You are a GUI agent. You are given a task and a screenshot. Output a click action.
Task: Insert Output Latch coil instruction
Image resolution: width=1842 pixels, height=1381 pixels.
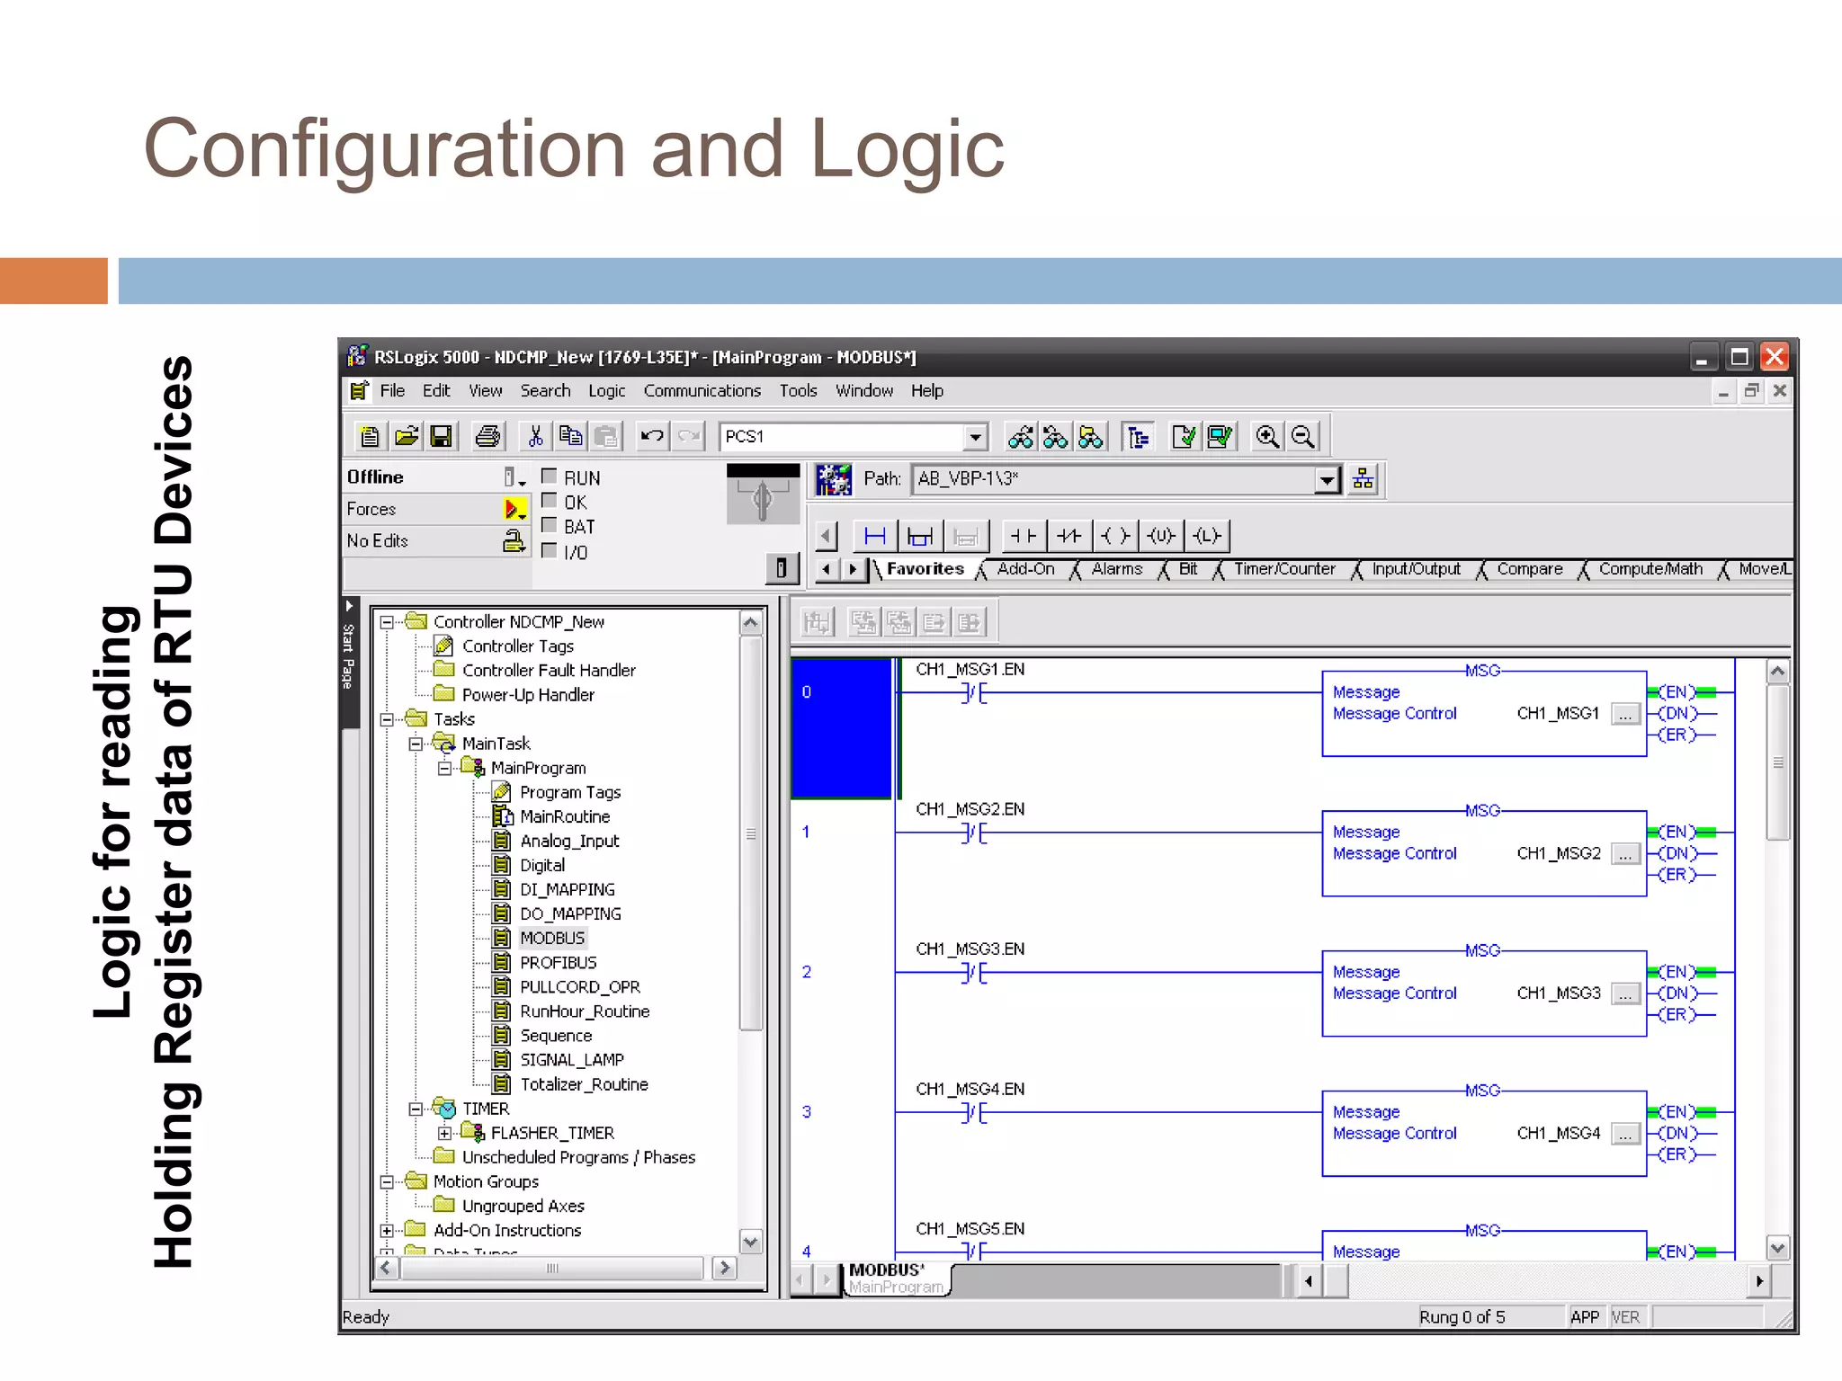pyautogui.click(x=1207, y=537)
